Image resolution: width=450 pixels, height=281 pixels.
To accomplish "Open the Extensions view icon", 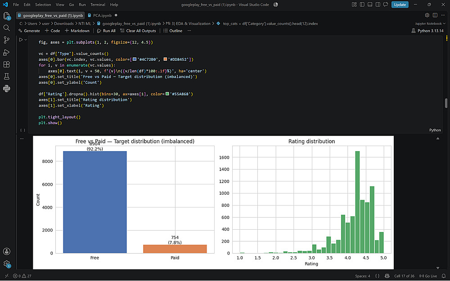I will (x=6, y=64).
